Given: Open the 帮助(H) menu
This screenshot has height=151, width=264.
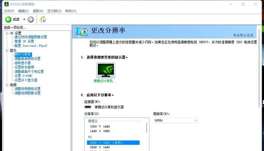Looking at the screenshot, I should point(71,11).
